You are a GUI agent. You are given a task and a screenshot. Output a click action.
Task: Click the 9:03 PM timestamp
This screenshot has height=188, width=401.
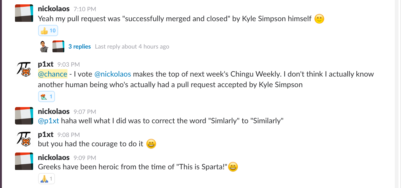pos(68,65)
